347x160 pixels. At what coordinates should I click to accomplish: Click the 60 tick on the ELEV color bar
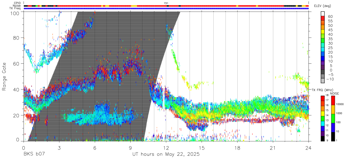pyautogui.click(x=330, y=16)
